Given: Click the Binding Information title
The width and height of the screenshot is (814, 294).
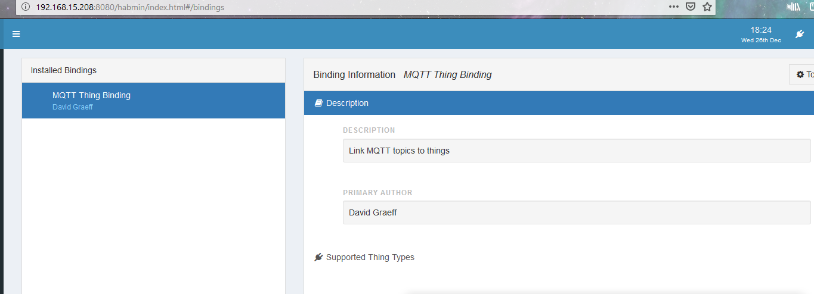Looking at the screenshot, I should point(354,74).
